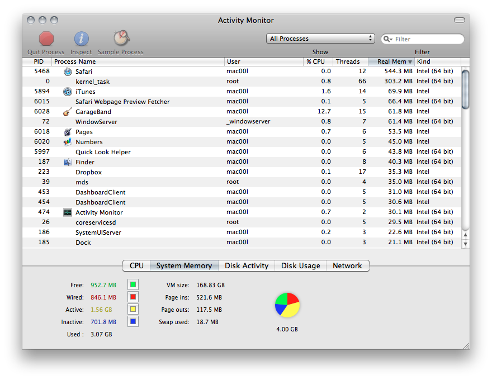The image size is (492, 380).
Task: Click the Pages pen icon
Action: pyautogui.click(x=68, y=132)
